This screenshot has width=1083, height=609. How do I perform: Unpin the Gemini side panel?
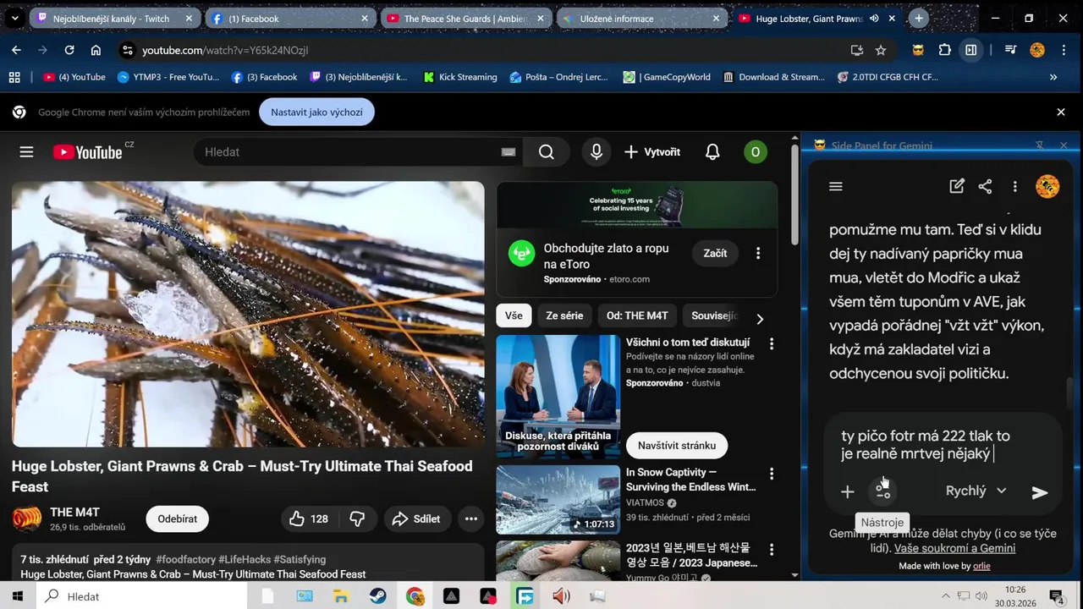click(1040, 145)
